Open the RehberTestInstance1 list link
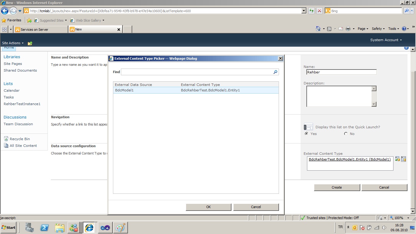 click(x=22, y=104)
